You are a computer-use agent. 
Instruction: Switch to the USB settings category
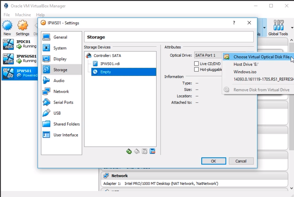57,113
